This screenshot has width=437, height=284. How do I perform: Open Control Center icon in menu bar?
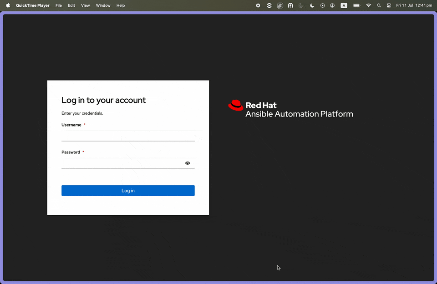(389, 5)
